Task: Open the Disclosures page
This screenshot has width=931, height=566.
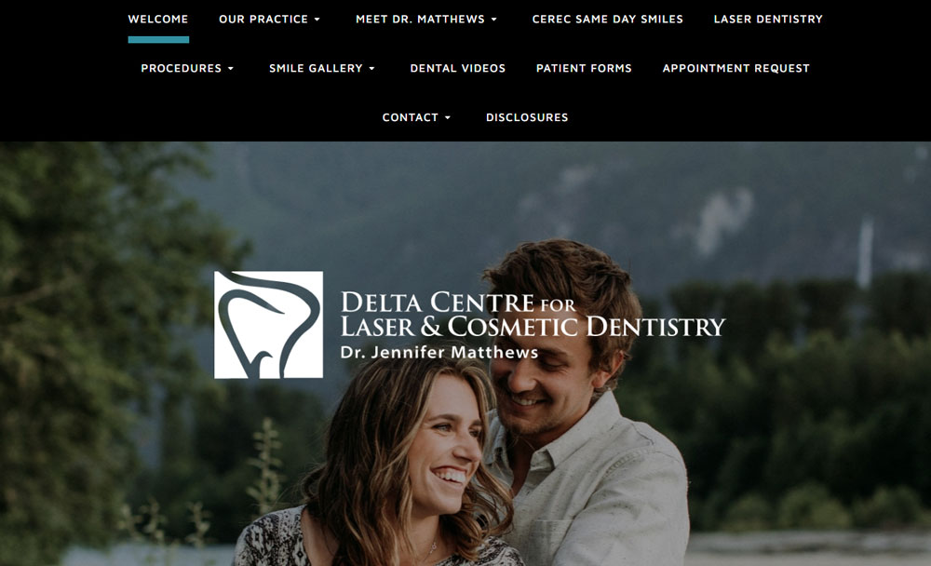Action: coord(527,117)
